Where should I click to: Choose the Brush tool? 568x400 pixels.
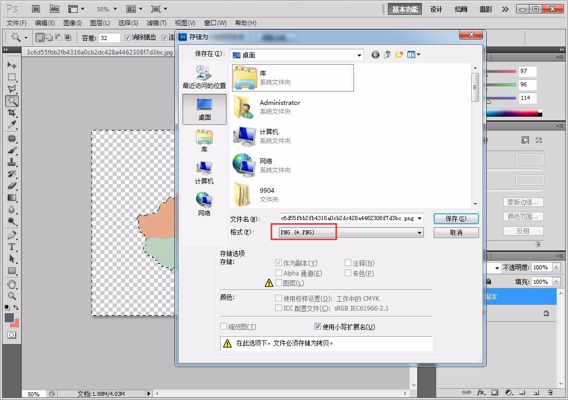(12, 151)
